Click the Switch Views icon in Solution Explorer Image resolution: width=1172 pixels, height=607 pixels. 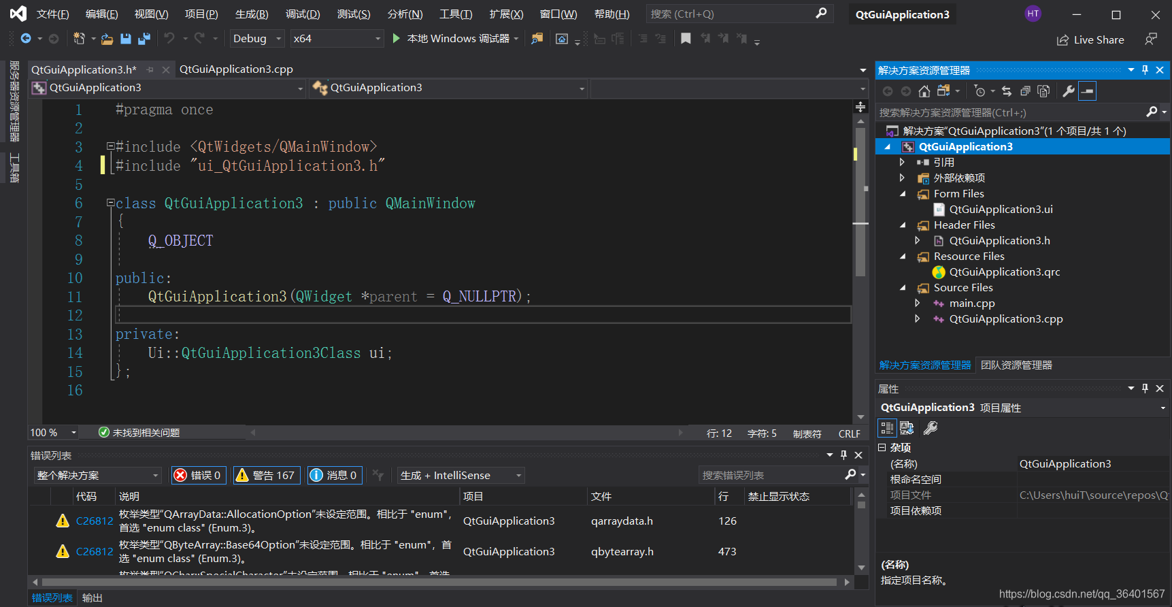943,91
